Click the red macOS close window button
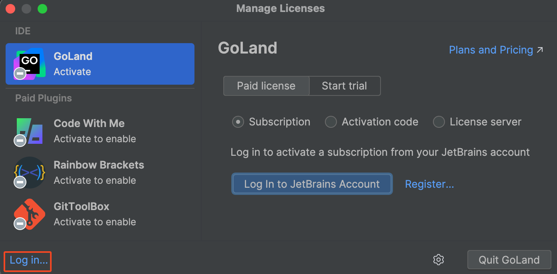Image resolution: width=557 pixels, height=274 pixels. (x=10, y=8)
